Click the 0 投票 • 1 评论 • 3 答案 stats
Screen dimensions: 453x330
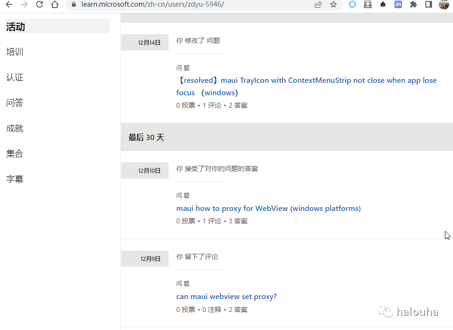click(212, 221)
